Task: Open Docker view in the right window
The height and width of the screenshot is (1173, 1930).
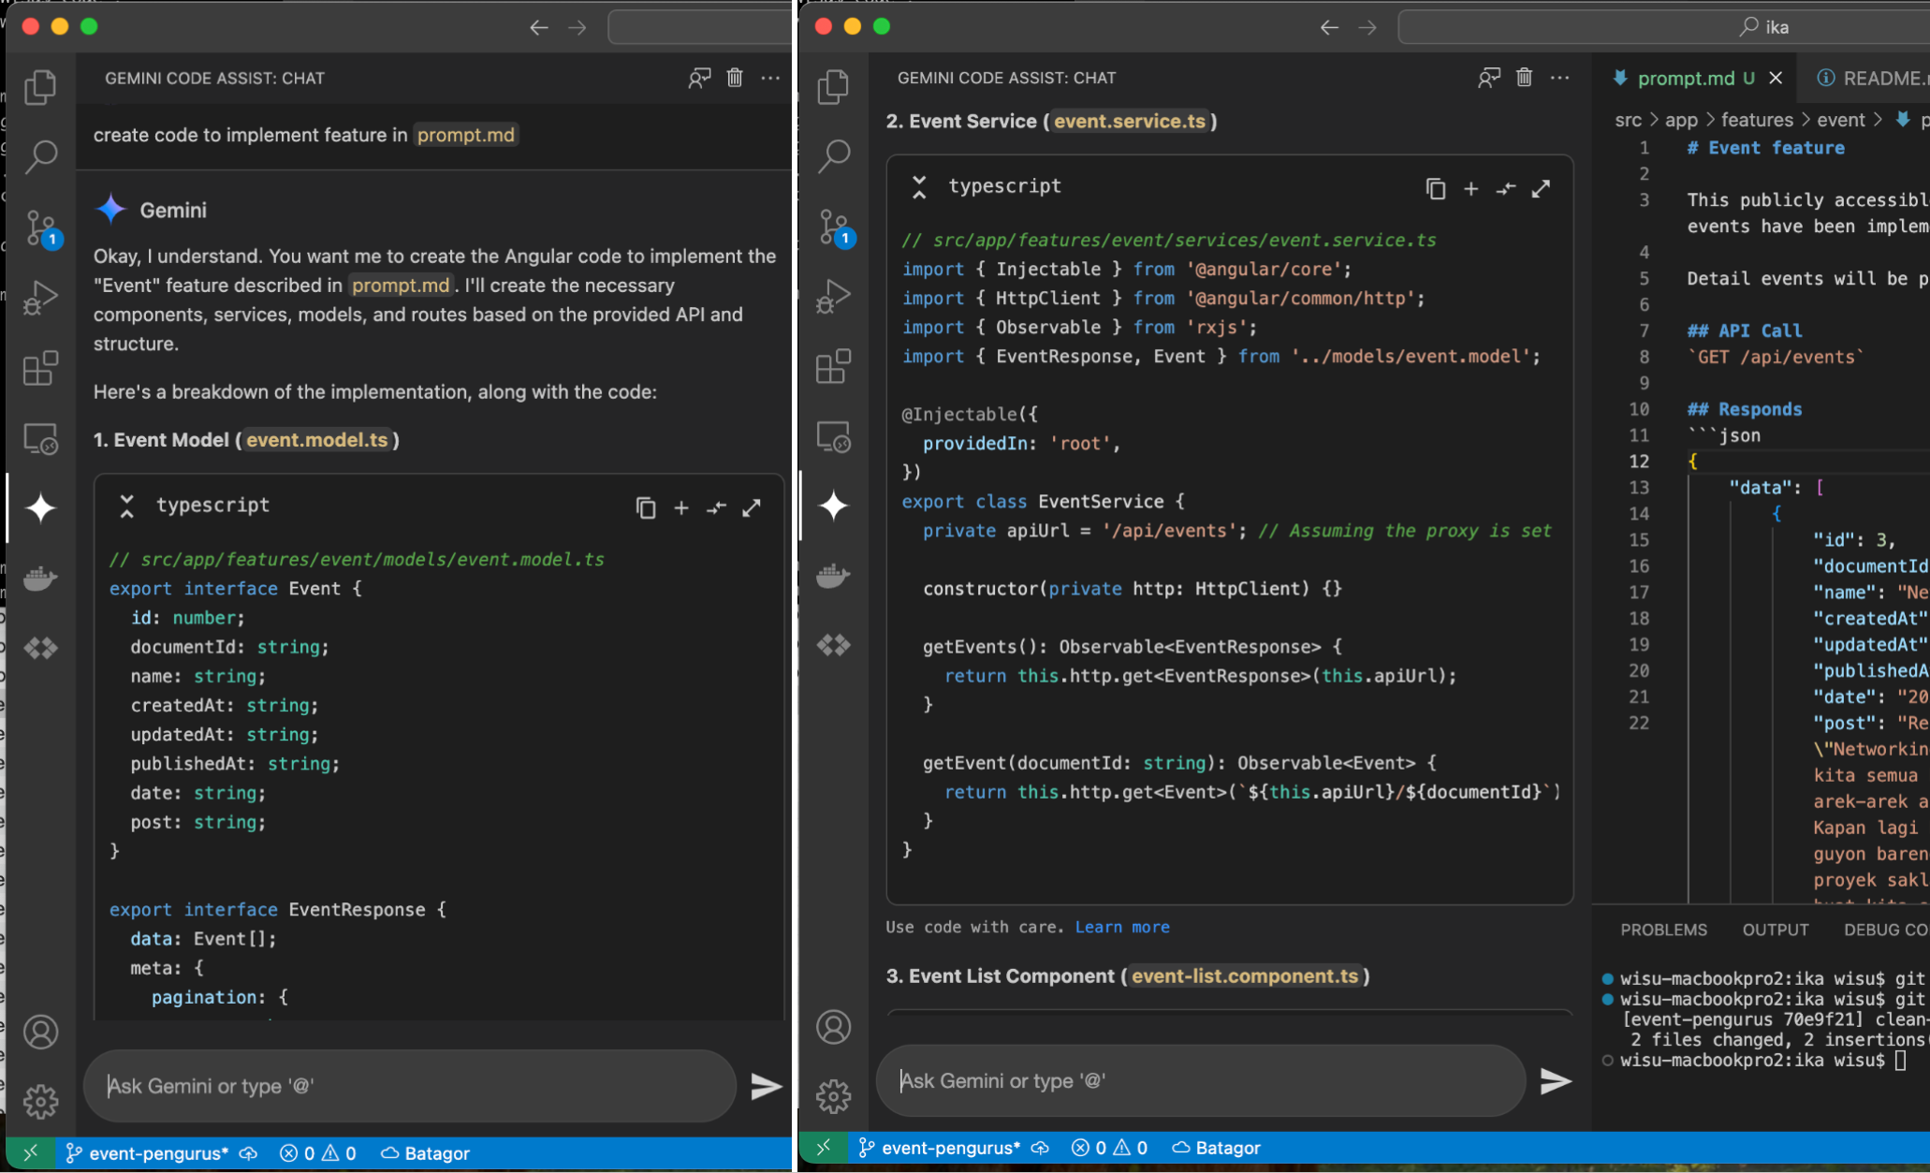Action: coord(833,576)
